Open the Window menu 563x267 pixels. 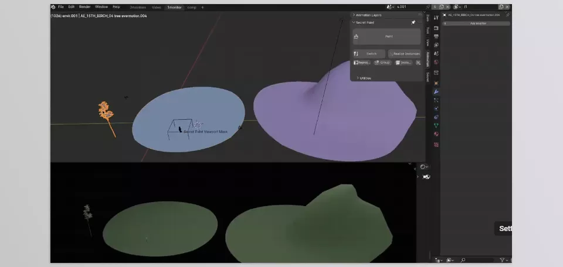click(101, 7)
